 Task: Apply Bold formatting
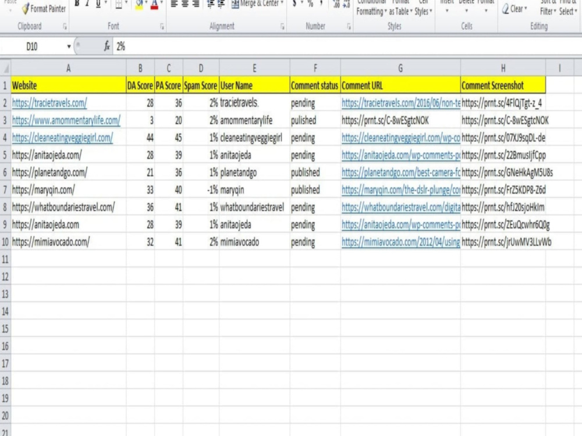(x=77, y=3)
